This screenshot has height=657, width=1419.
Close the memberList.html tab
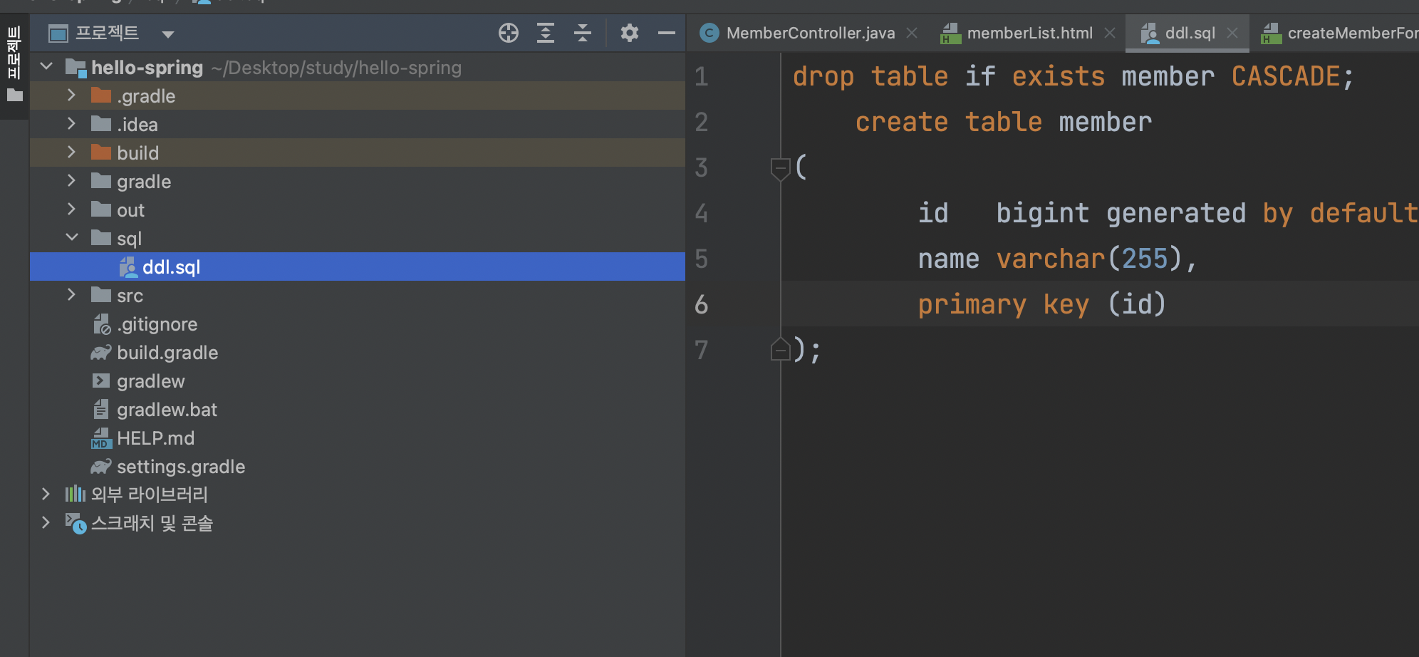click(x=1110, y=33)
